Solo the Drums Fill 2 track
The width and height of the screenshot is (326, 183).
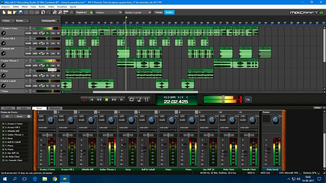[x=35, y=43]
